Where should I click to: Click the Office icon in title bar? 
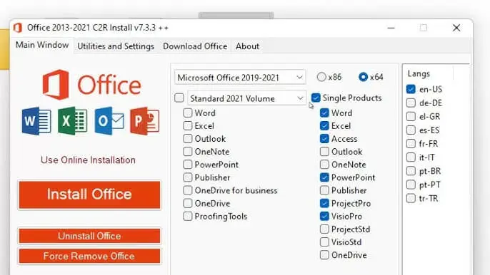pyautogui.click(x=18, y=28)
